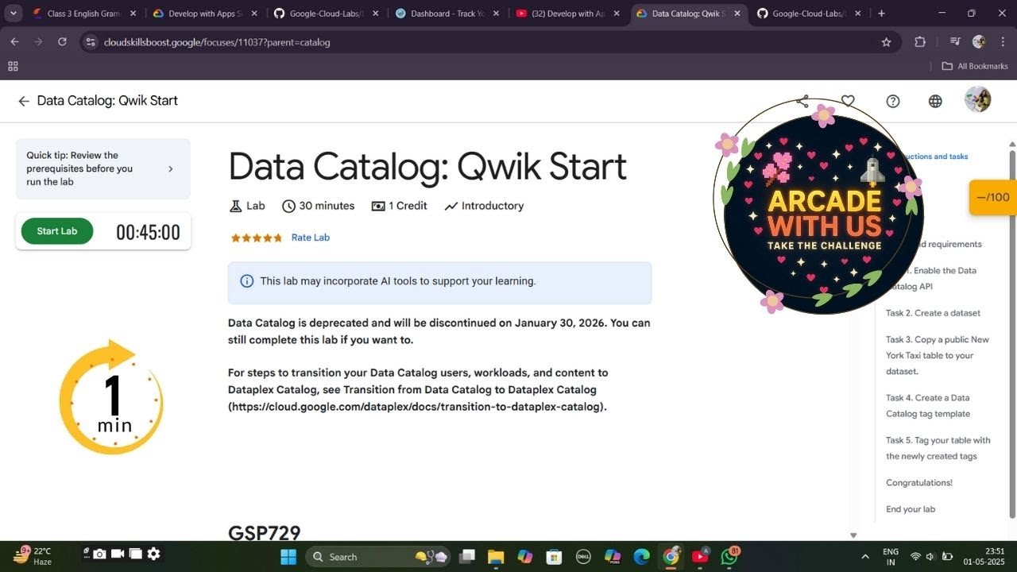Click the scroll-down arrow under lab outline

[853, 535]
